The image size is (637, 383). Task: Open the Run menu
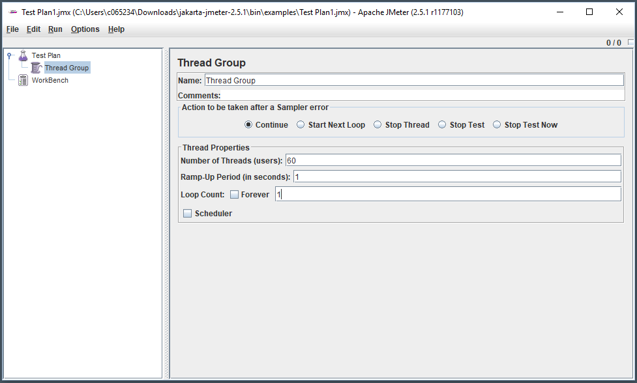click(x=55, y=29)
